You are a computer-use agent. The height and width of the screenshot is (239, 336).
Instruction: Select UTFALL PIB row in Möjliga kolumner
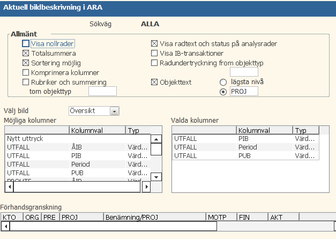coord(78,156)
